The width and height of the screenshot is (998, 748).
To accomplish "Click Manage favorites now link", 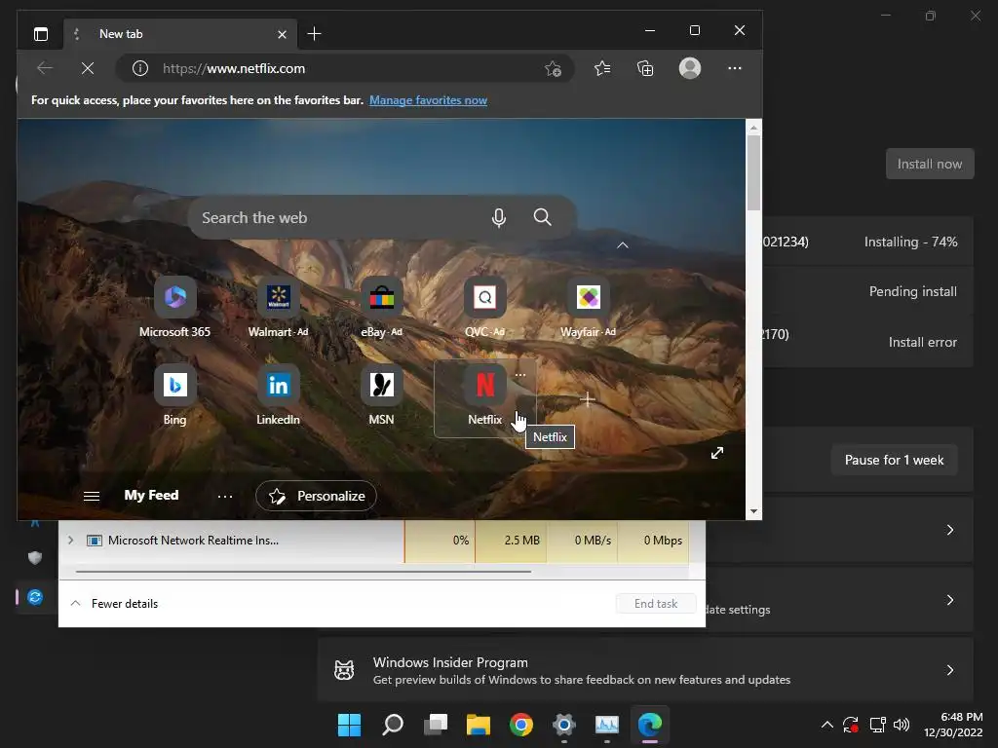I will [x=429, y=100].
